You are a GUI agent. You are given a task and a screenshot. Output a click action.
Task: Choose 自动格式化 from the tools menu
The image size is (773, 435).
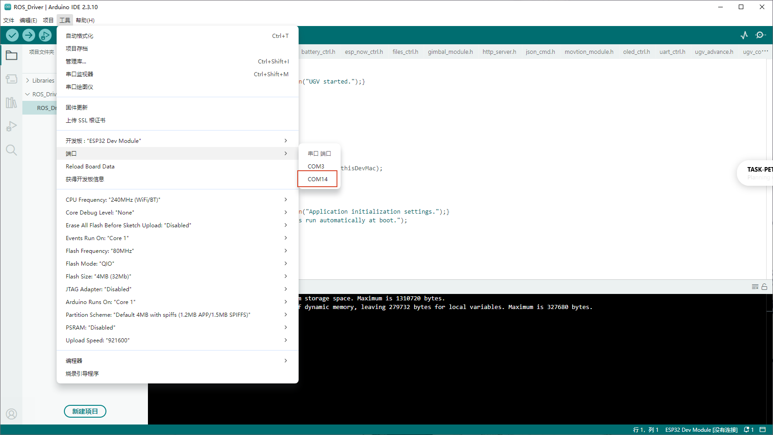coord(178,36)
